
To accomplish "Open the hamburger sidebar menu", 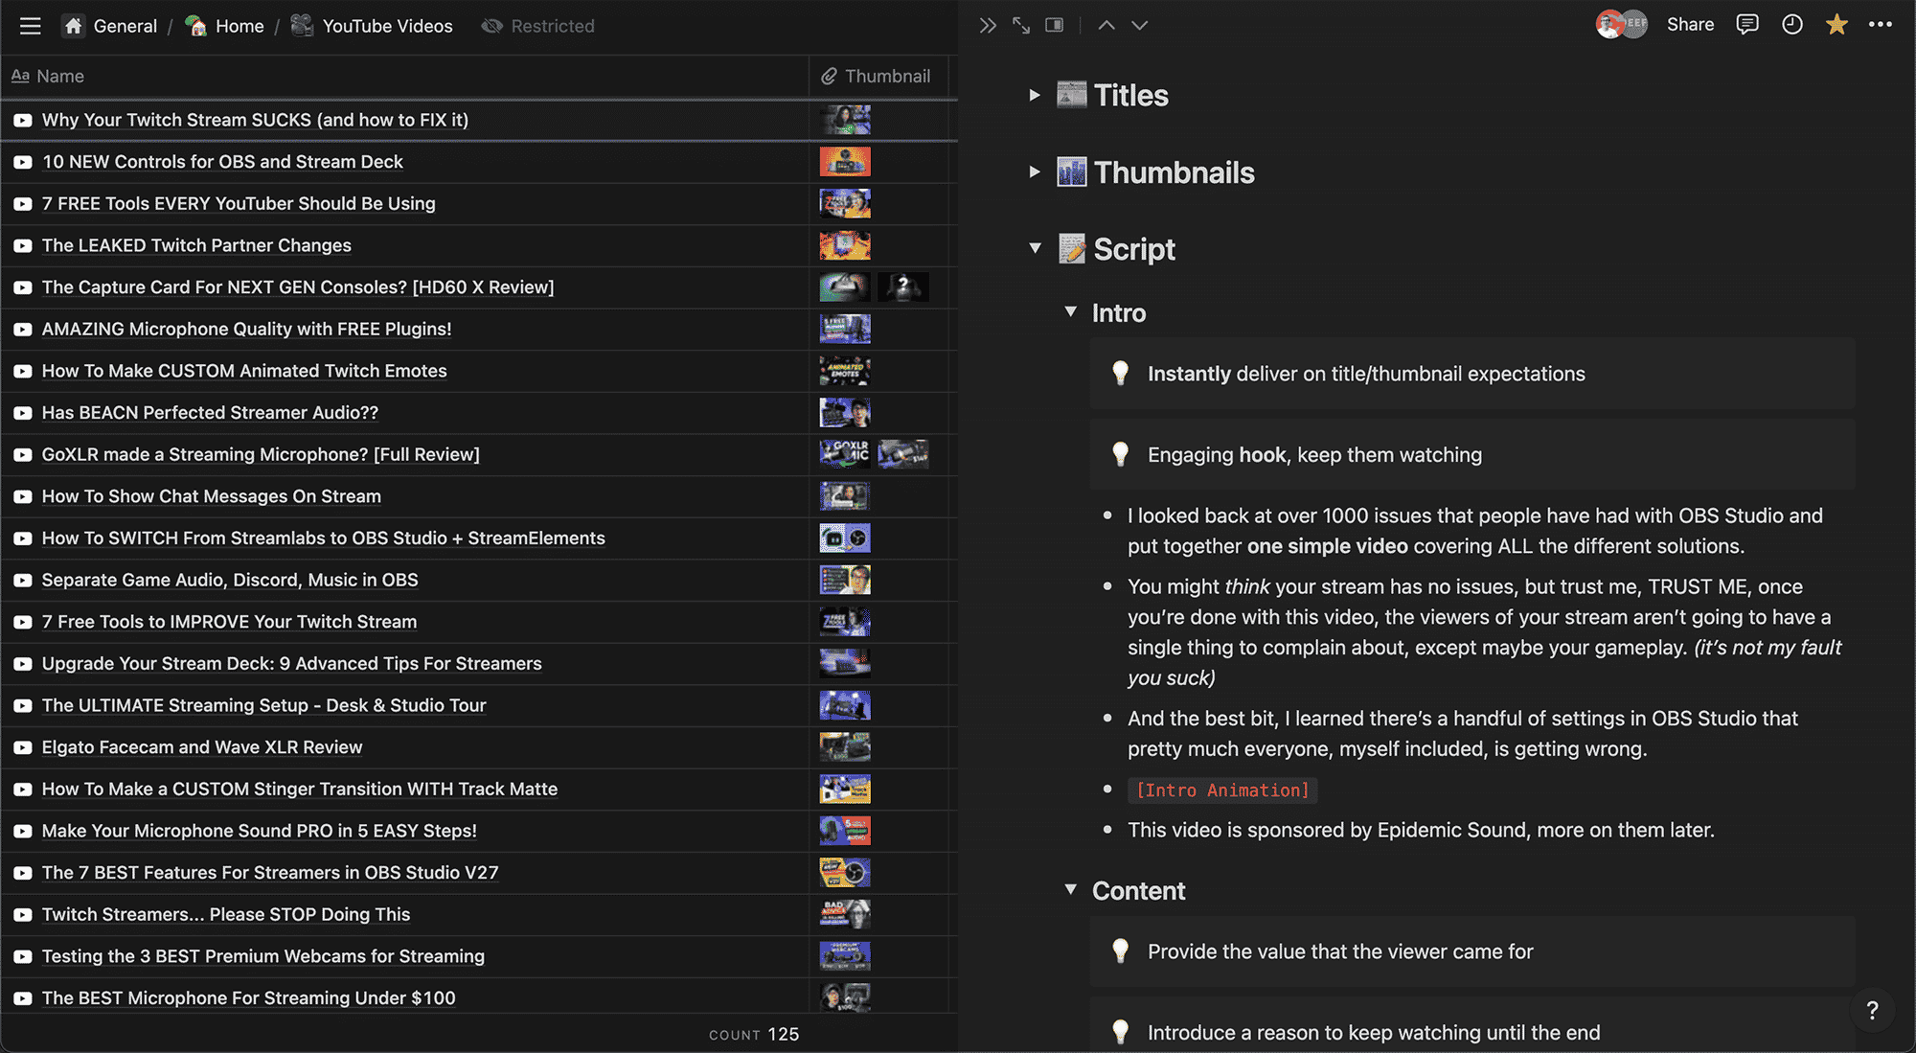I will 30,26.
